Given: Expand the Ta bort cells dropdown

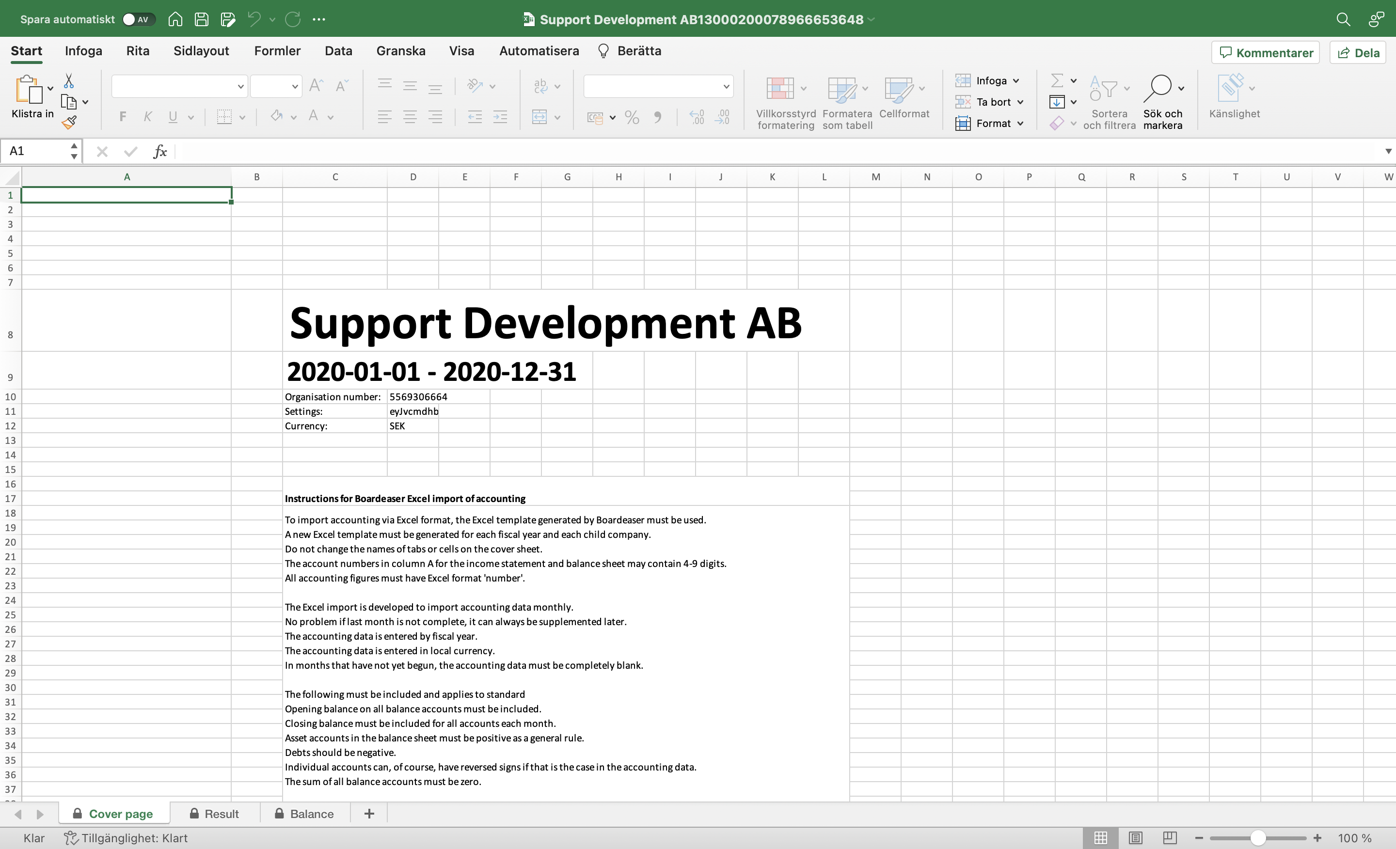Looking at the screenshot, I should (x=1020, y=103).
